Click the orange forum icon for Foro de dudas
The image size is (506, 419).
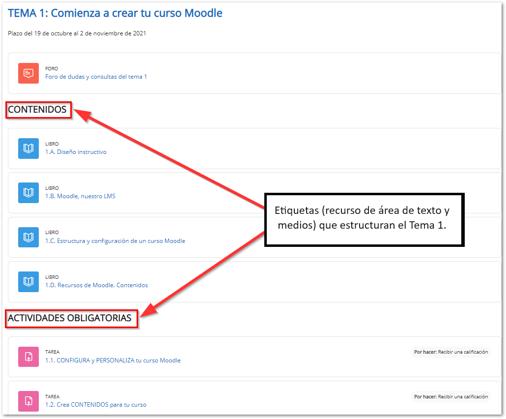click(x=28, y=73)
